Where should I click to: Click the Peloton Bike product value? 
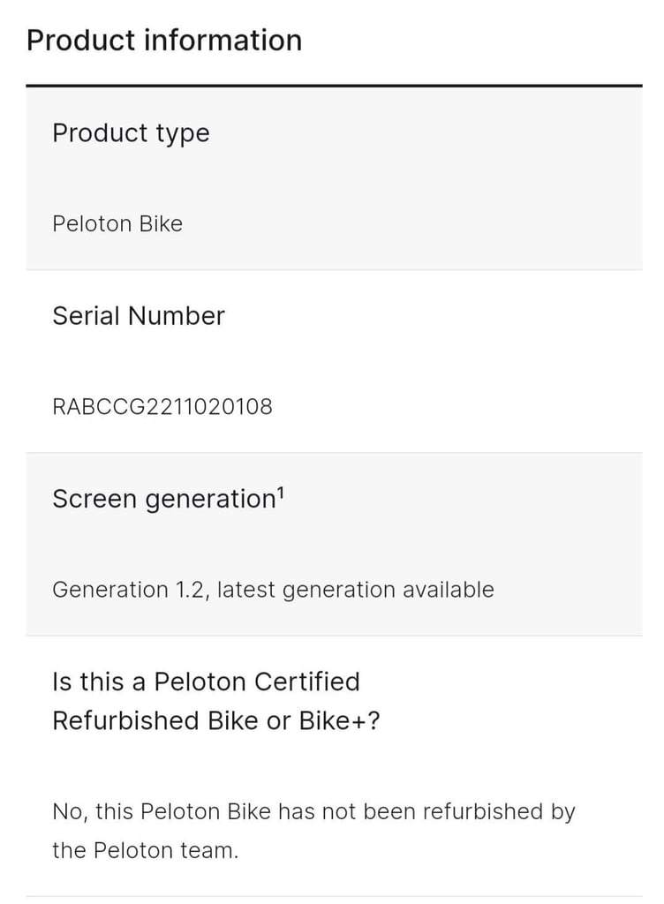[x=117, y=223]
